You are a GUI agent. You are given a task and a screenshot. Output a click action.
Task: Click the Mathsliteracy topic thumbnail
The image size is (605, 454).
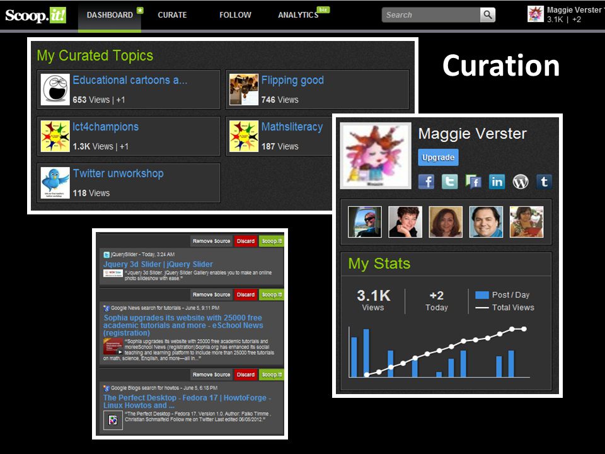click(244, 136)
